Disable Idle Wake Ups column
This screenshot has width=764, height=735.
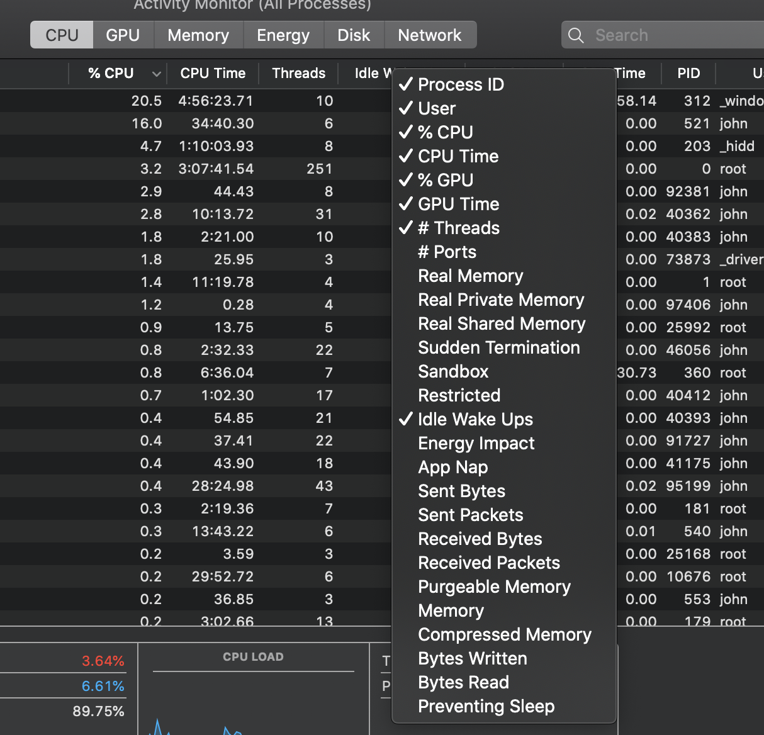475,419
